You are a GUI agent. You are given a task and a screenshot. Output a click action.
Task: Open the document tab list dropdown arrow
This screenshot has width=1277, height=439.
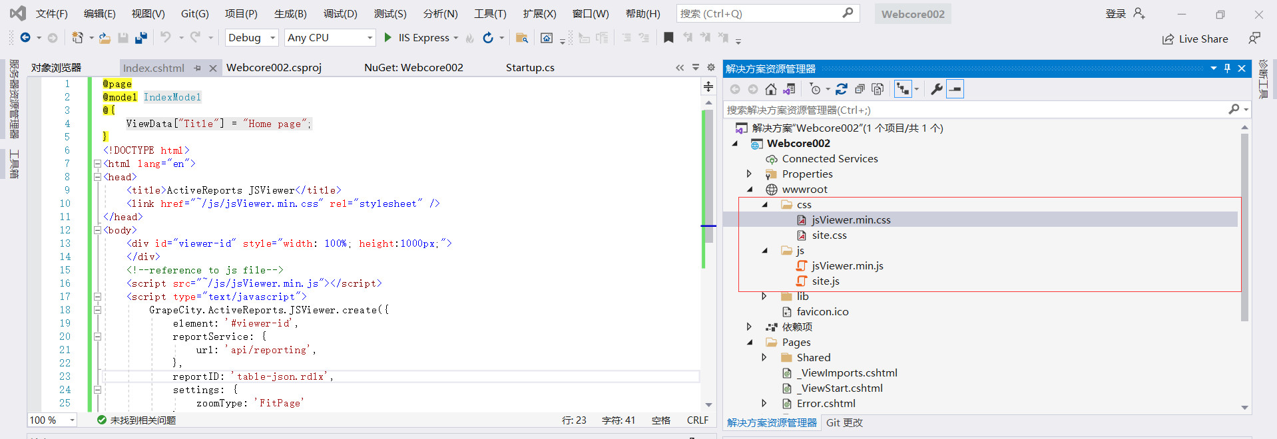[x=696, y=67]
